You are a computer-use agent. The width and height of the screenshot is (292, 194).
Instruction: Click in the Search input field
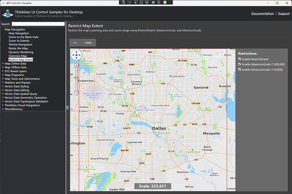[x=38, y=24]
